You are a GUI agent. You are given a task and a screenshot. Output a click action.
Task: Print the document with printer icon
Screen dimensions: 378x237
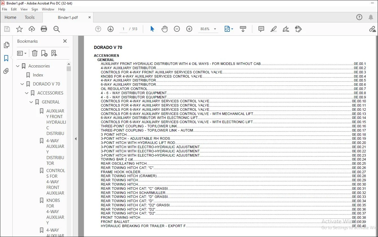tap(44, 29)
